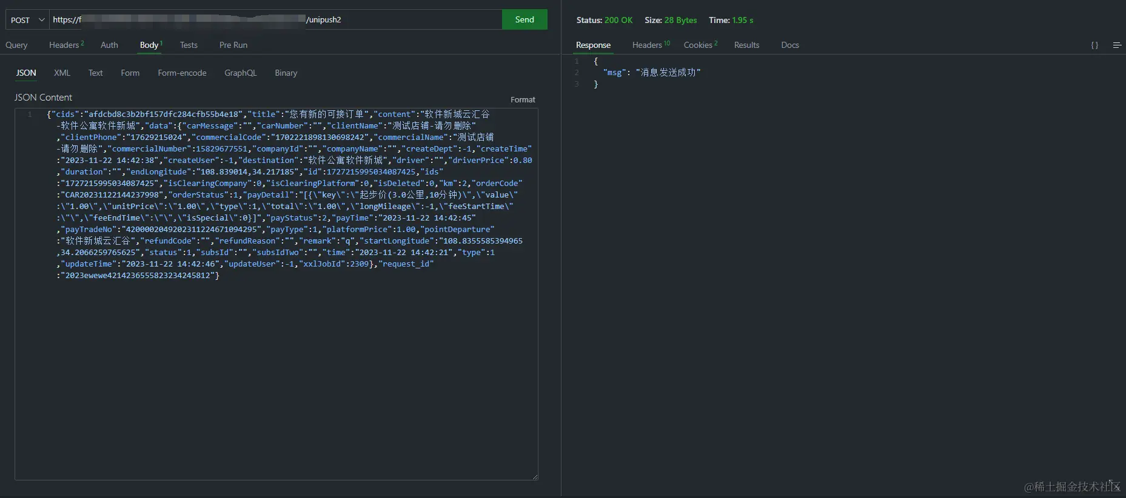Grab the JSON editor resize handle
This screenshot has height=498, width=1126.
535,477
